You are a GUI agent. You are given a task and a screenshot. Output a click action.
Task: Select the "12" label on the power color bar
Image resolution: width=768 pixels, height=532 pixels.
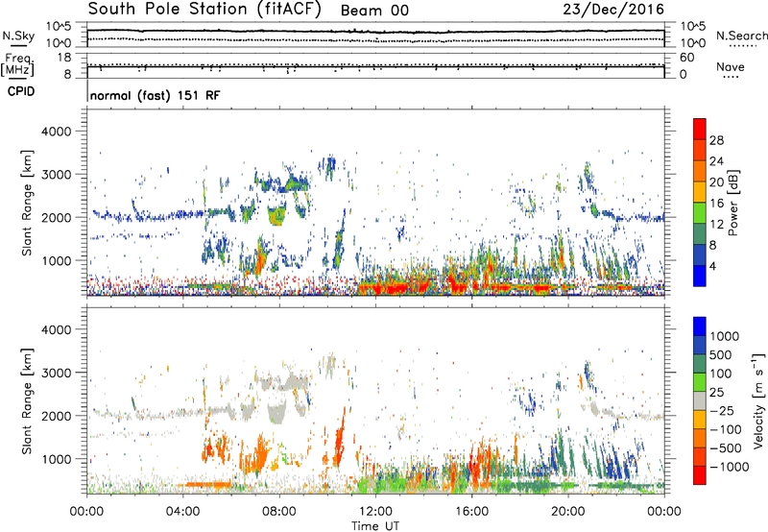pos(716,225)
